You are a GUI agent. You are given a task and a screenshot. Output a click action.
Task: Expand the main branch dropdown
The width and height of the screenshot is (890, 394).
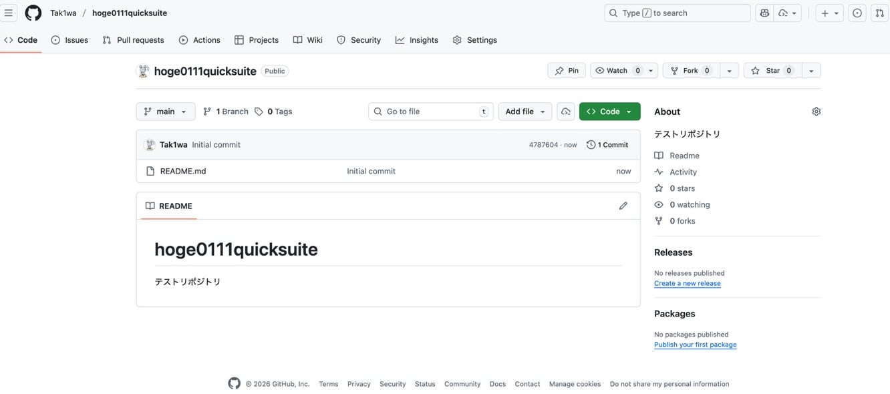pyautogui.click(x=165, y=112)
